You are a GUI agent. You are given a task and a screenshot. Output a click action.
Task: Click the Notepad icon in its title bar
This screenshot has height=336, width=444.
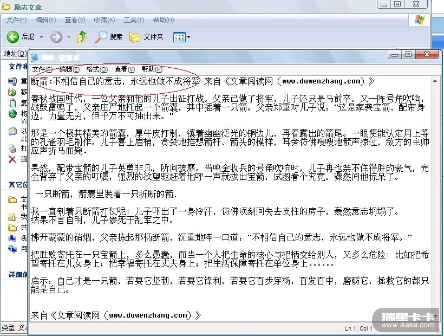click(35, 57)
